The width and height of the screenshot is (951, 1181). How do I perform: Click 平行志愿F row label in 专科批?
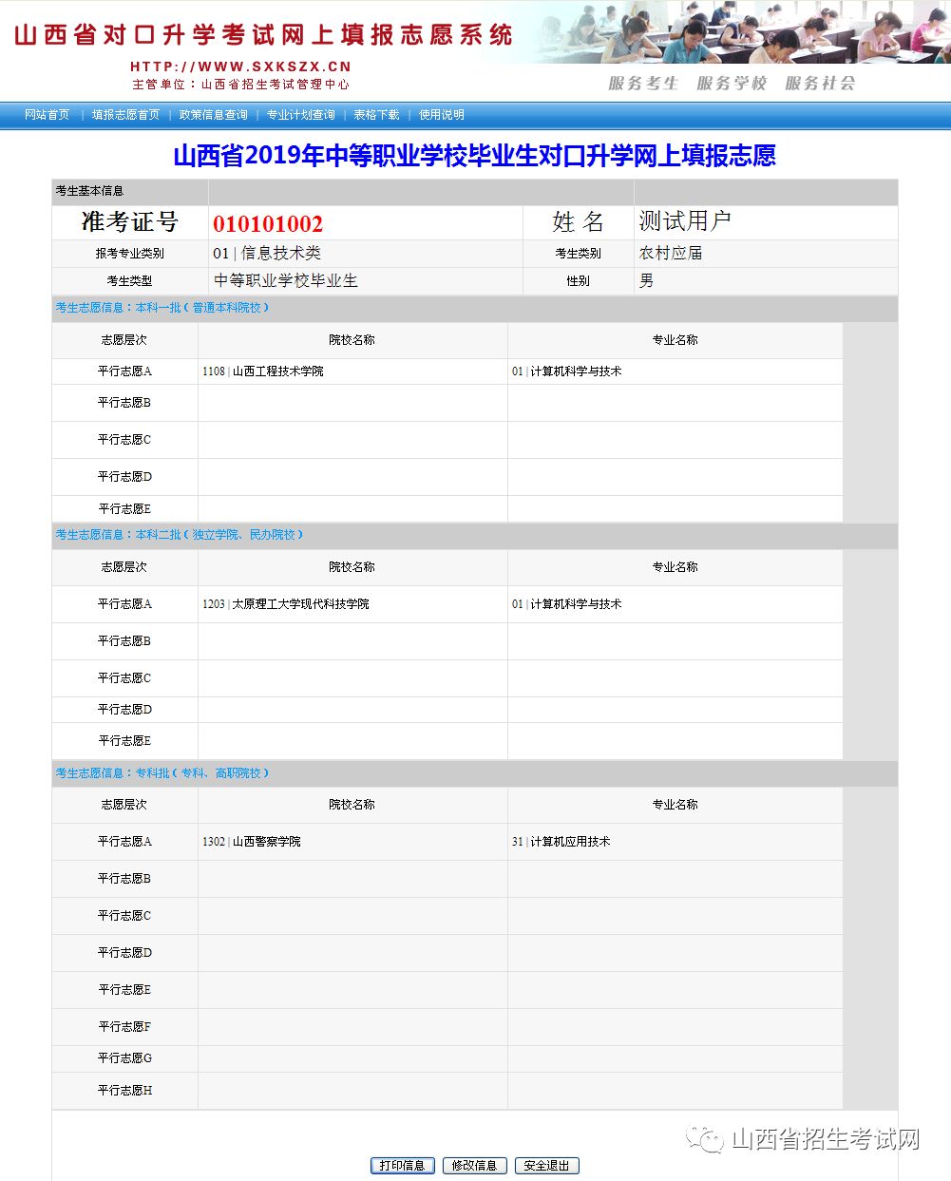coord(124,1027)
